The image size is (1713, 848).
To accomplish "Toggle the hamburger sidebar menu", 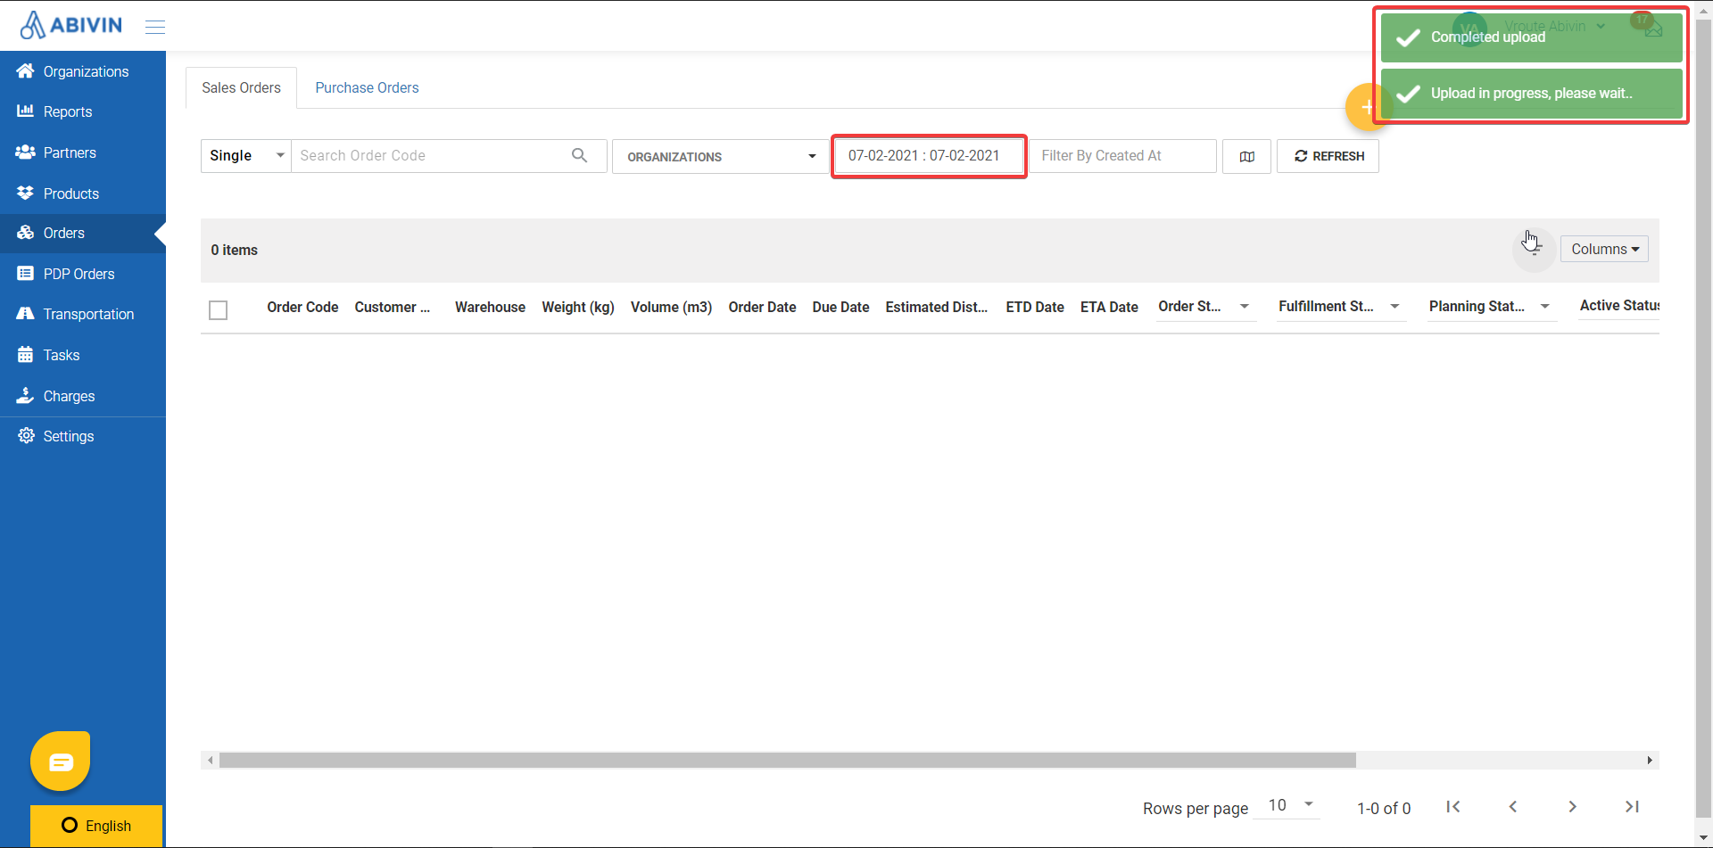I will 155,27.
